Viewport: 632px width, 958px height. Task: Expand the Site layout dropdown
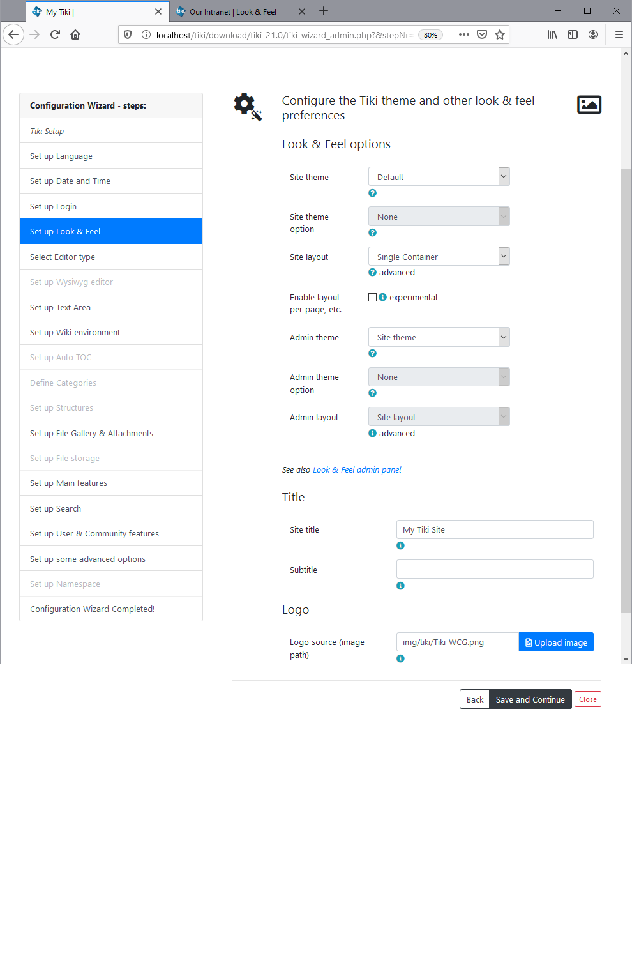tap(439, 257)
